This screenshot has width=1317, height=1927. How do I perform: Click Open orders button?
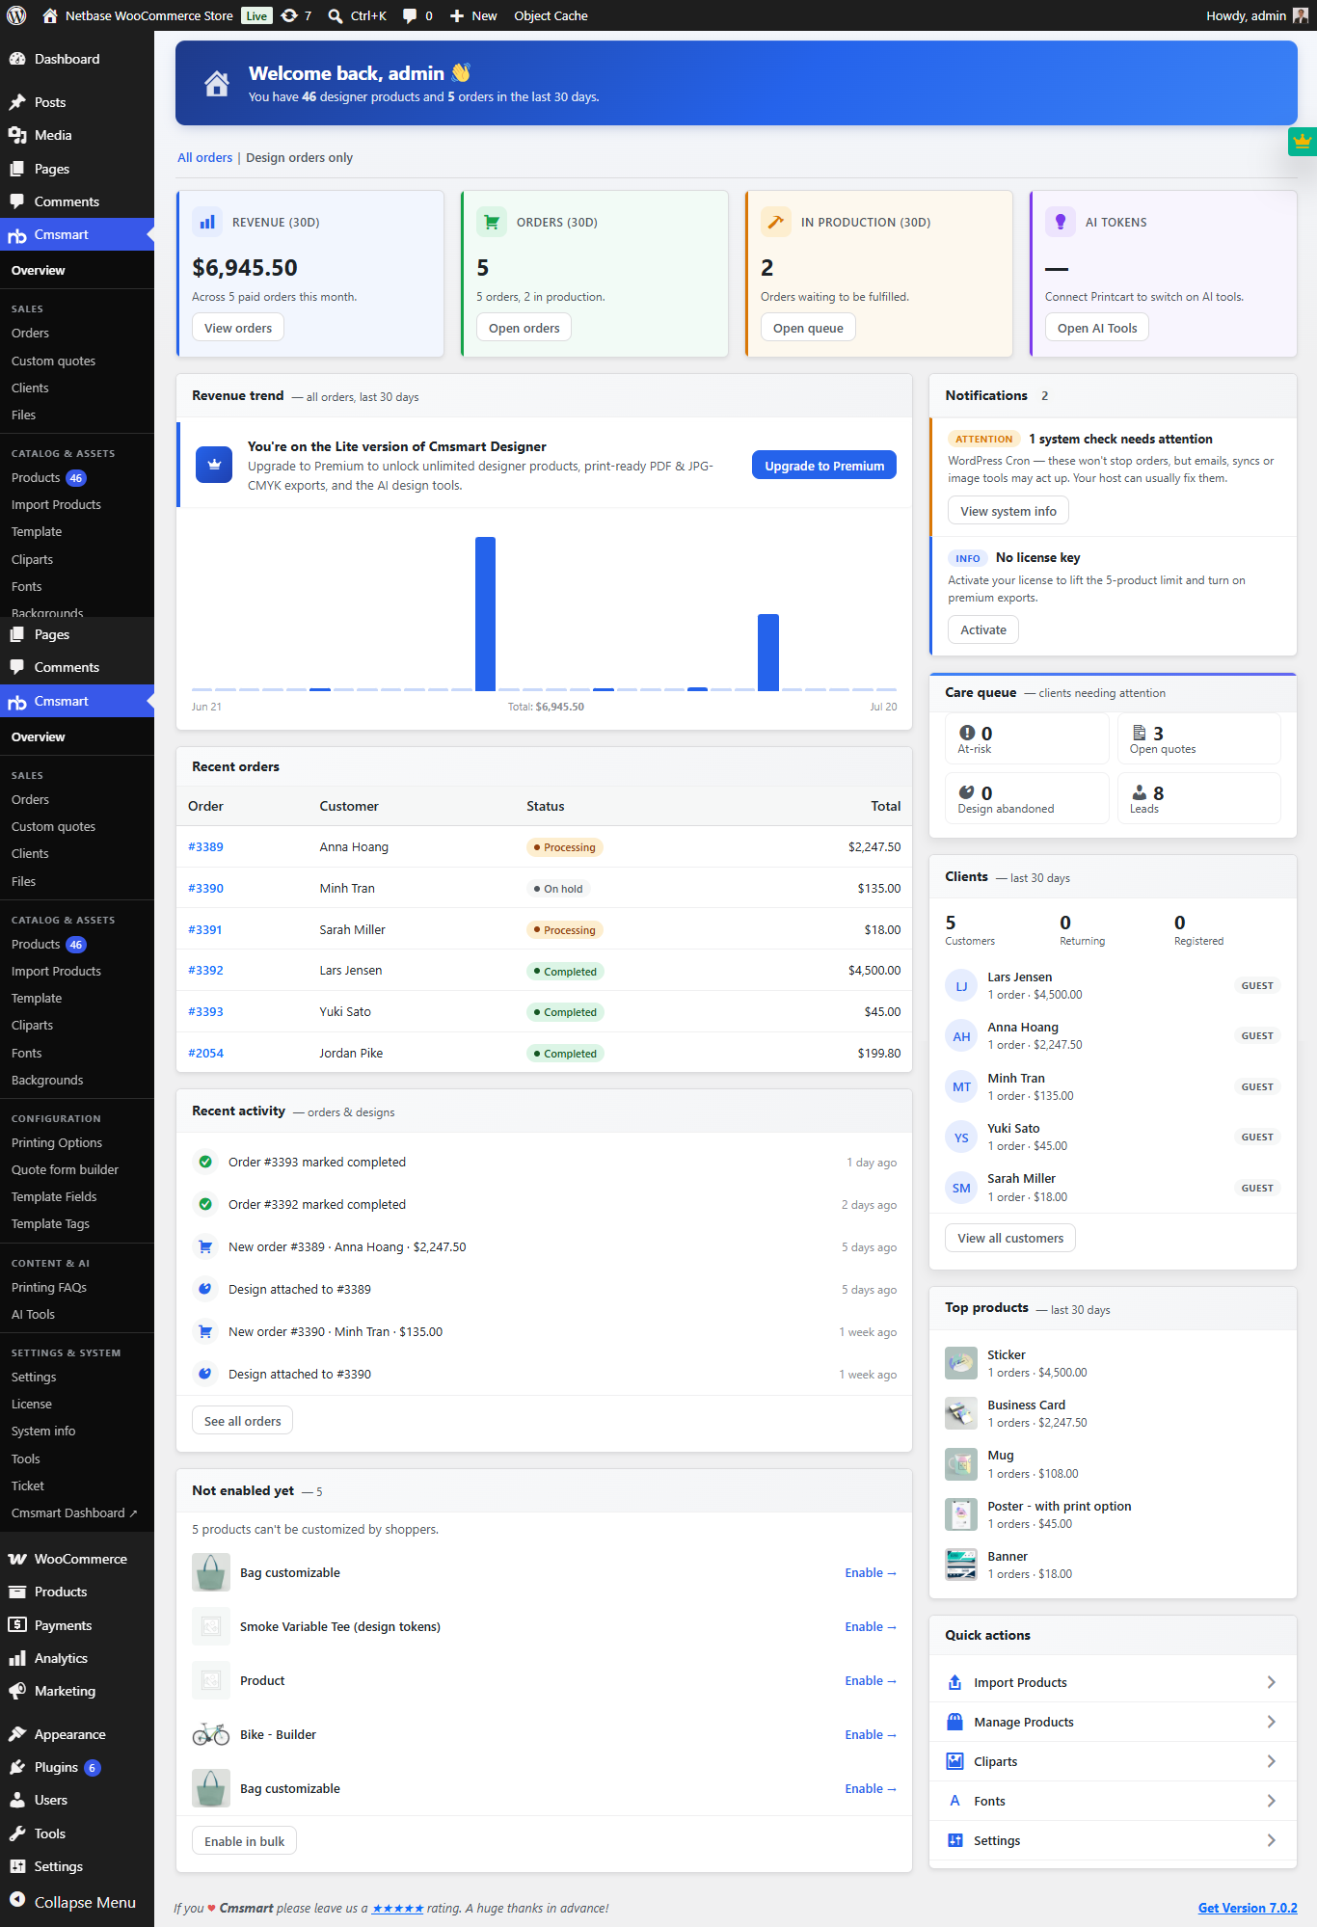coord(524,328)
